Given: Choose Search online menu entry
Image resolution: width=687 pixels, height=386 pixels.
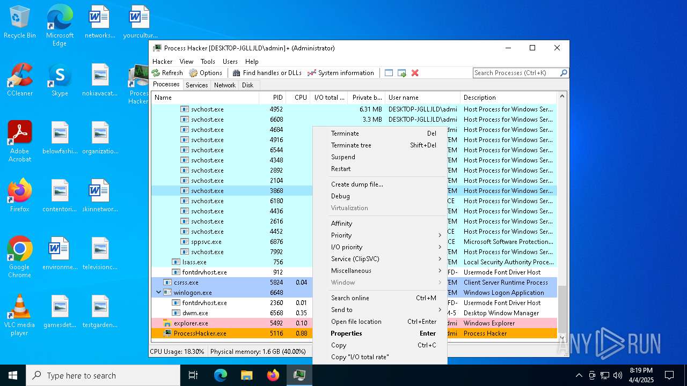Looking at the screenshot, I should pos(380,298).
